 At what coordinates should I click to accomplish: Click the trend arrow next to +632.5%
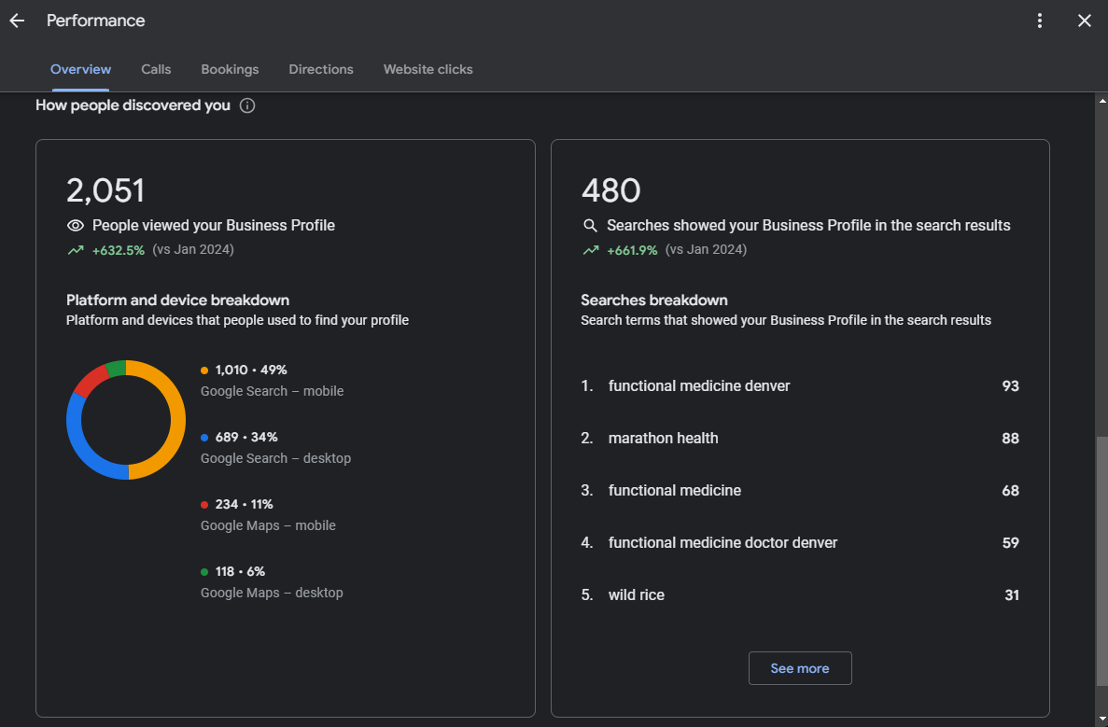[x=76, y=250]
